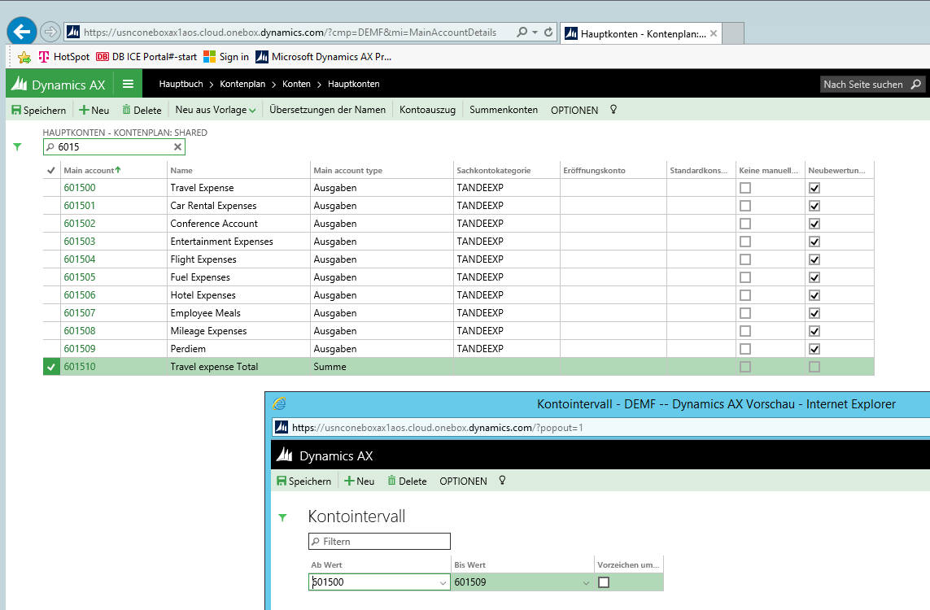
Task: Clear the 6015 filter with the X icon
Action: [177, 147]
